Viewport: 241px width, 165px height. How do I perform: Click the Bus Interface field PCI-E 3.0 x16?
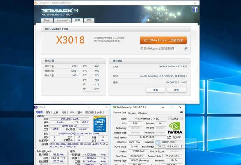[168, 146]
